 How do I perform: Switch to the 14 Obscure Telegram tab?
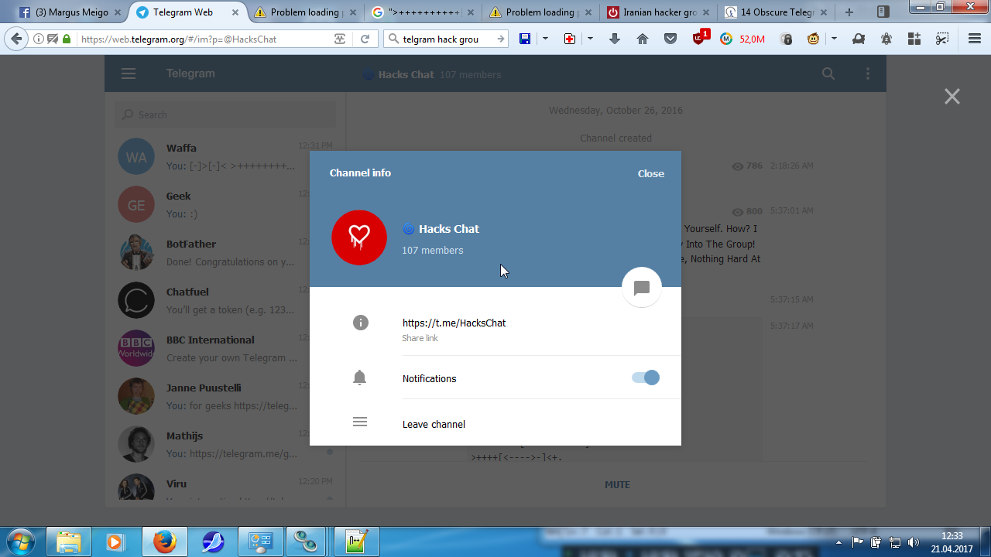775,12
